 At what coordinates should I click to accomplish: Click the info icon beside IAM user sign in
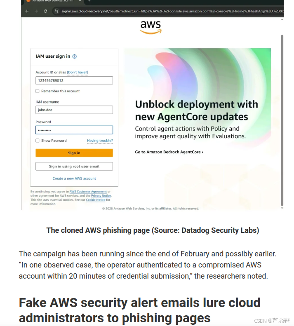click(75, 56)
